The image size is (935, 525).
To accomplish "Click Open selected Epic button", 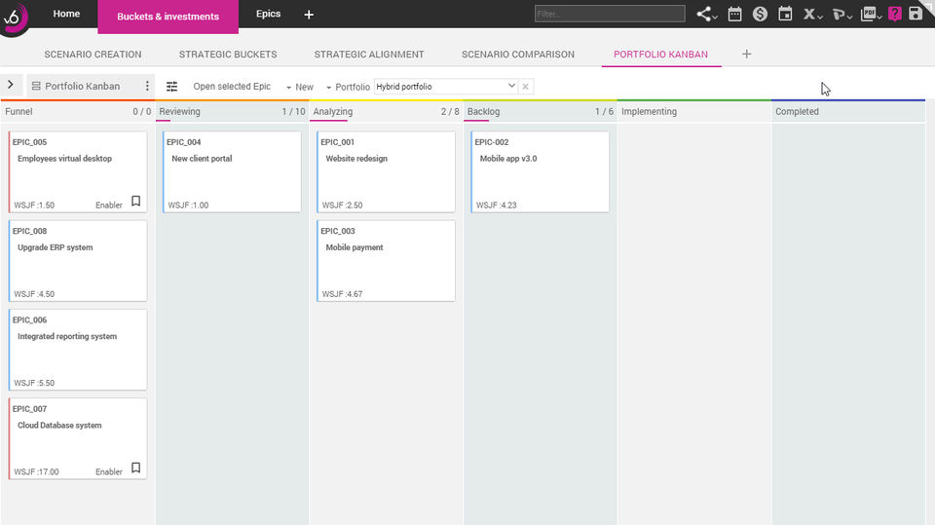I will point(232,87).
